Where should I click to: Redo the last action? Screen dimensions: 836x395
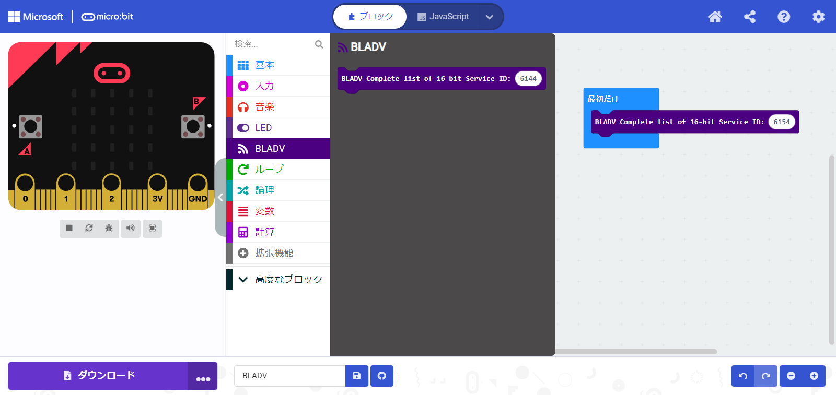click(766, 376)
